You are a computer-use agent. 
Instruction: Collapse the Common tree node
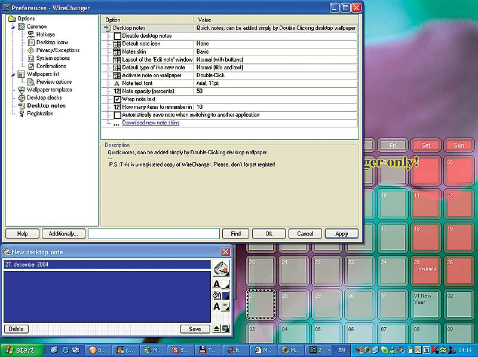coord(13,27)
